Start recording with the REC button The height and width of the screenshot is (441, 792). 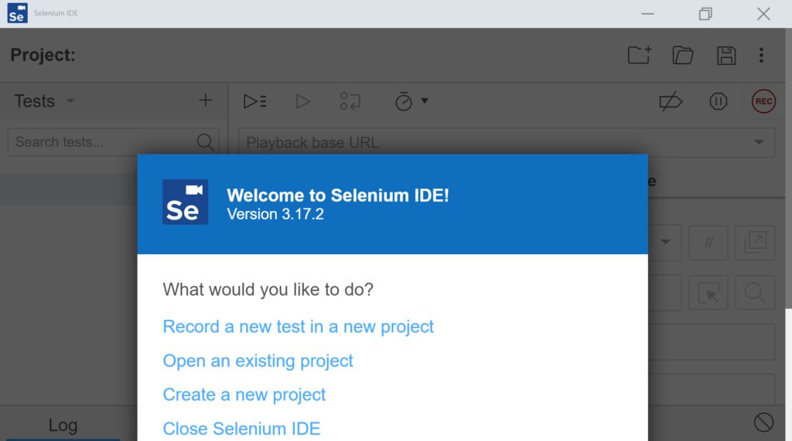763,101
